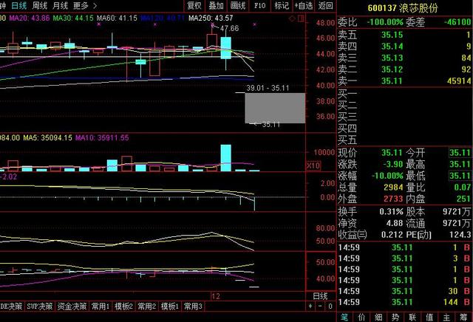Viewport: 473px width, 322px height.
Task: Open the 更多 more periods menu
Action: 81,5
